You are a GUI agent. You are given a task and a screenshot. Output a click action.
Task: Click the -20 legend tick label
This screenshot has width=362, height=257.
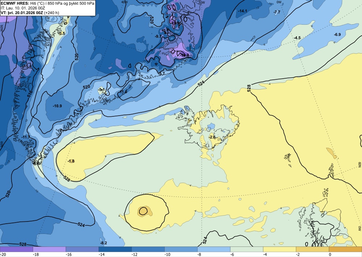(x=3, y=254)
